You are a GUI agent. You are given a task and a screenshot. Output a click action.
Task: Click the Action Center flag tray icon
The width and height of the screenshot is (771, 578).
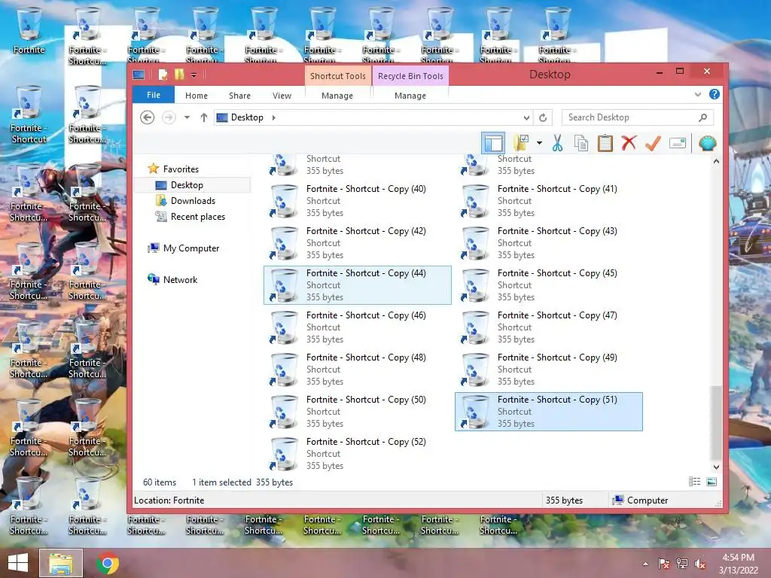click(664, 564)
